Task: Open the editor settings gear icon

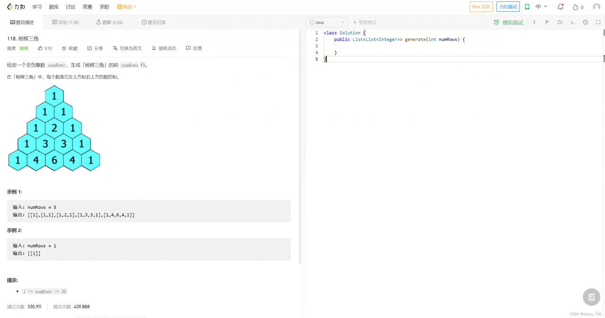Action: coord(585,22)
